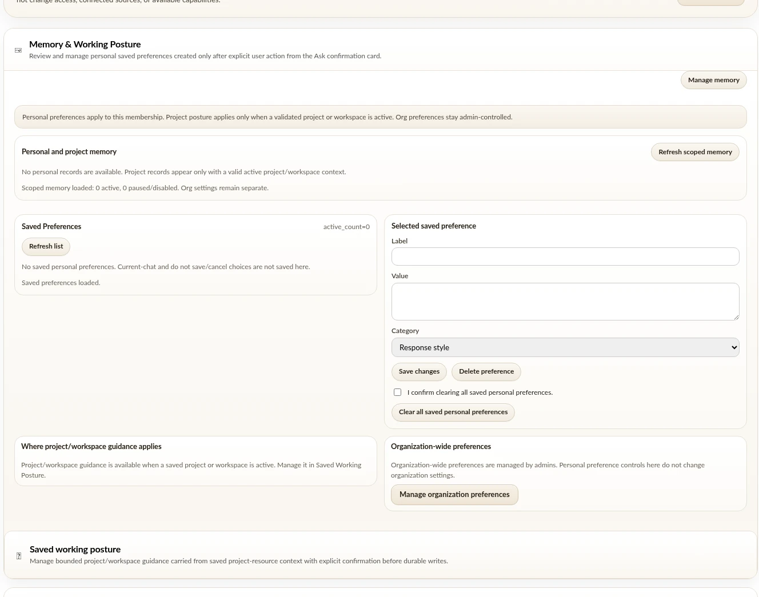Click into the Value text area
This screenshot has height=597, width=759.
(565, 302)
